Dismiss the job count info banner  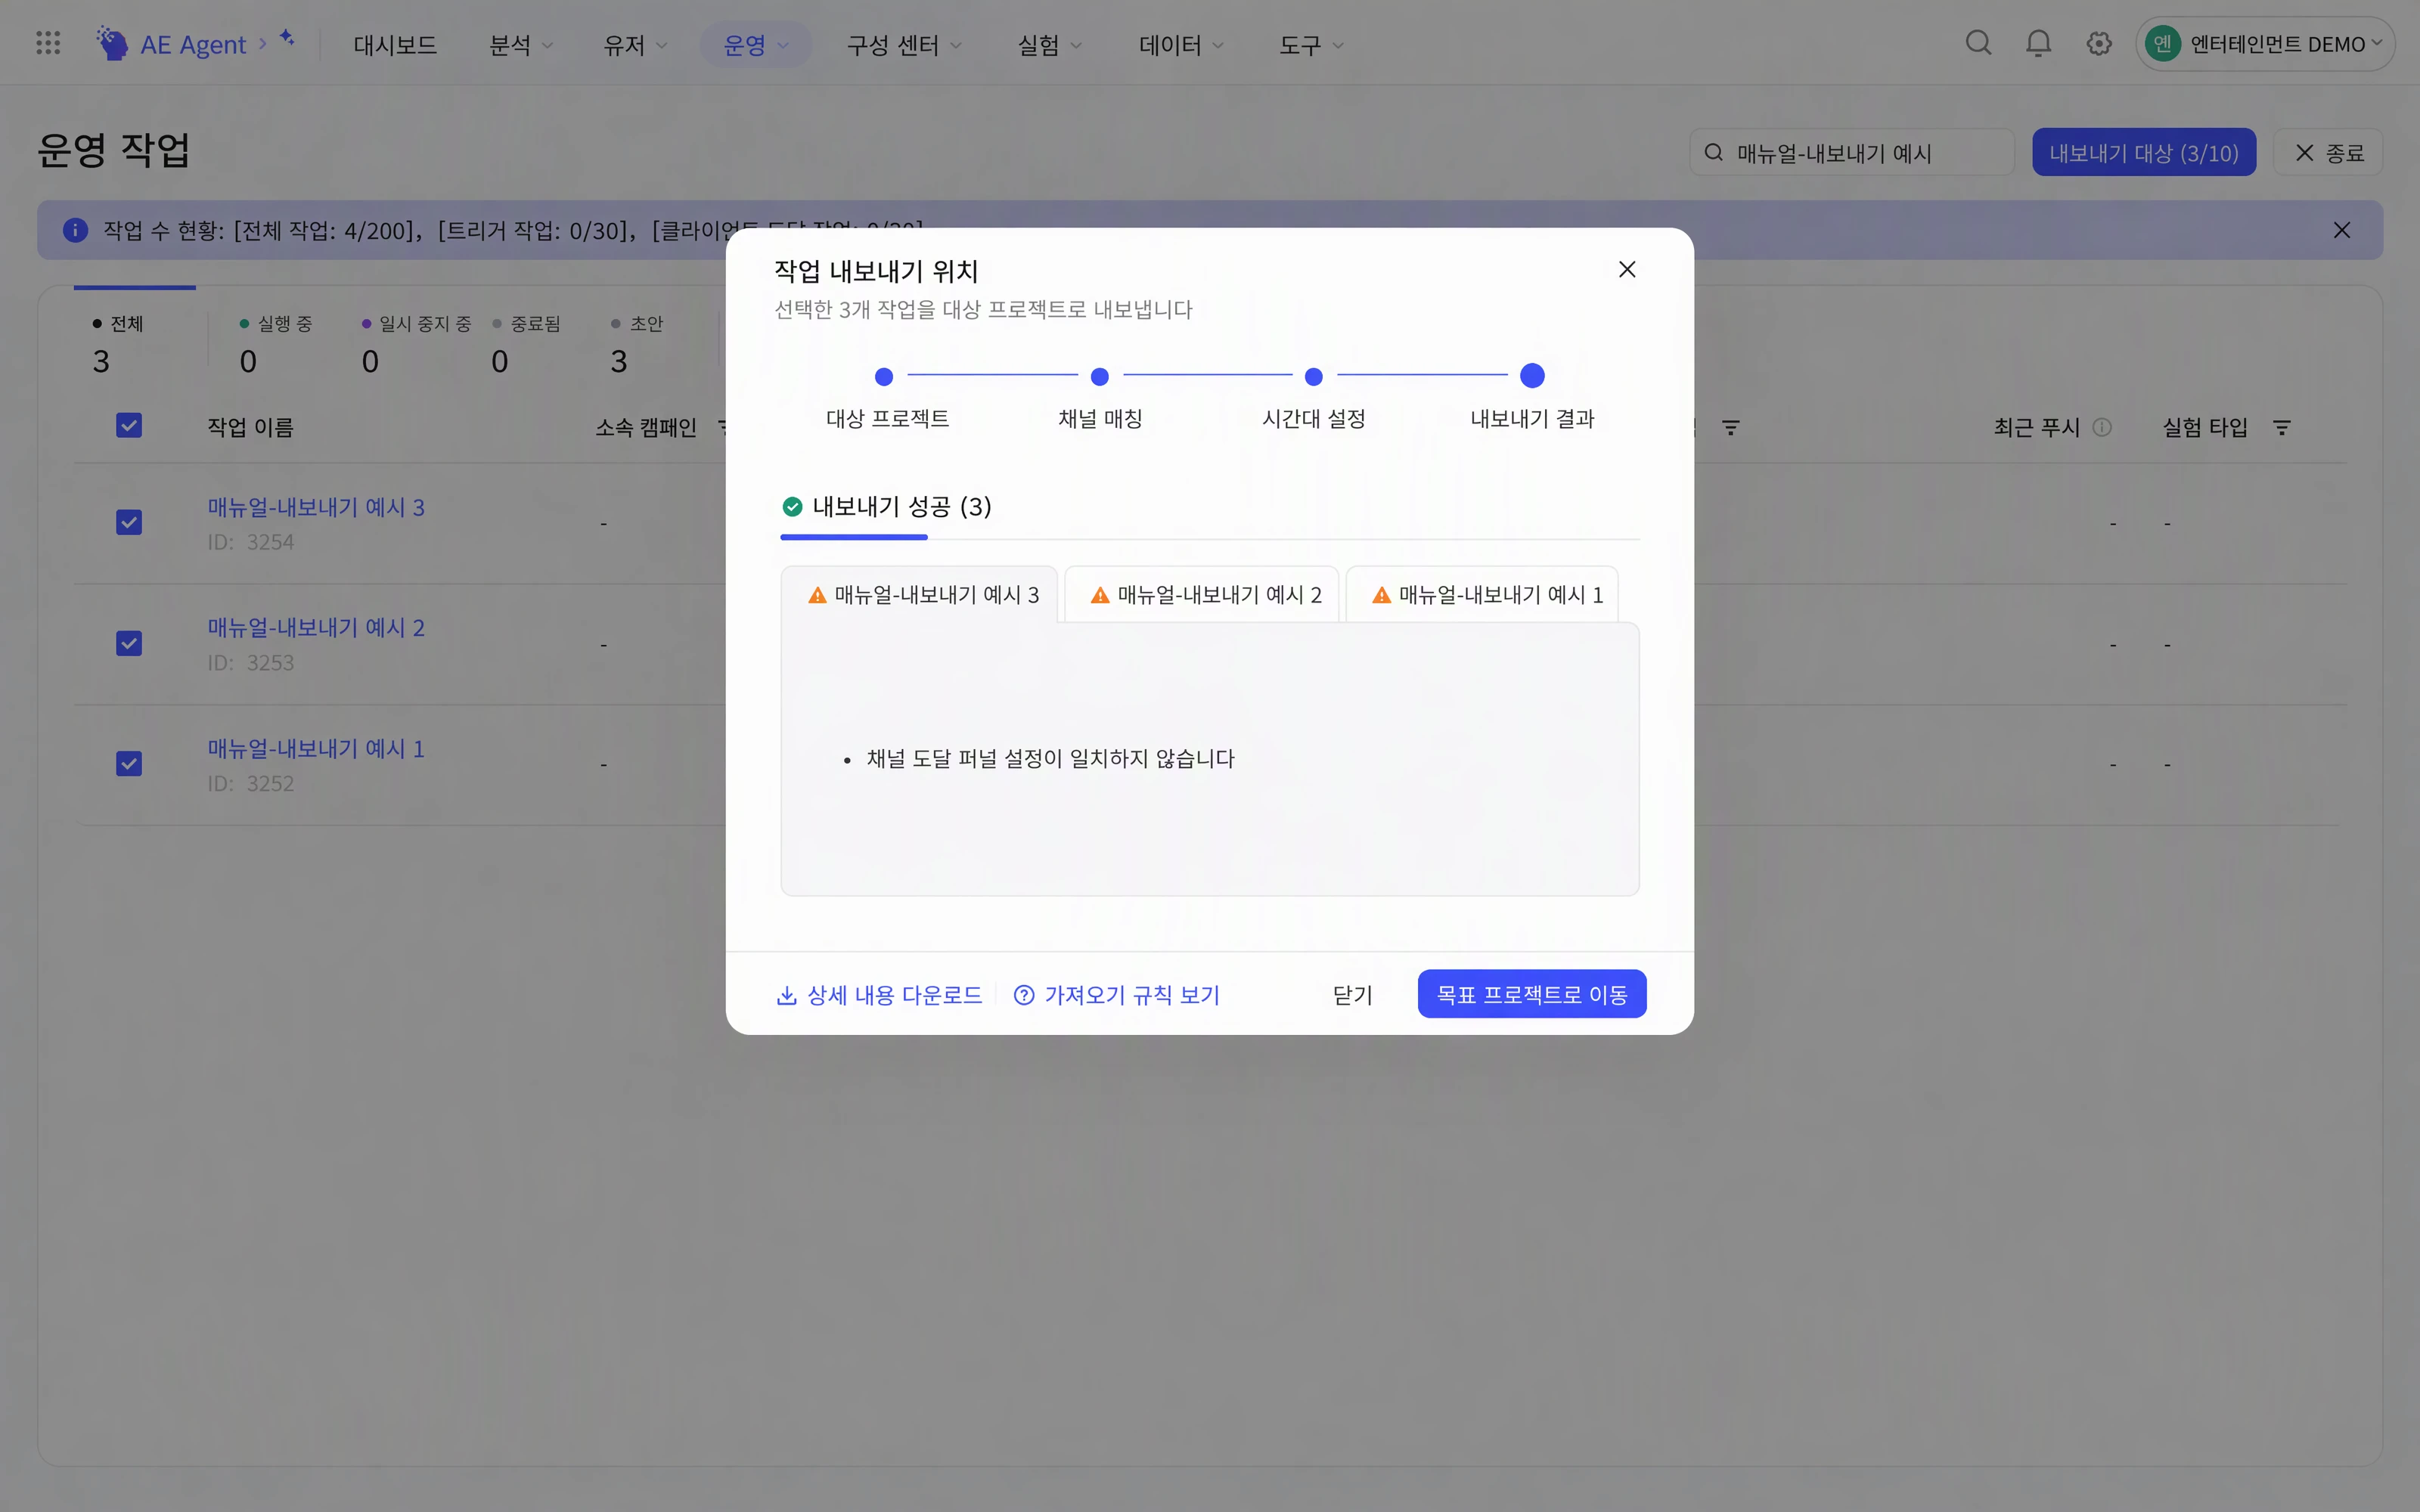coord(2342,230)
